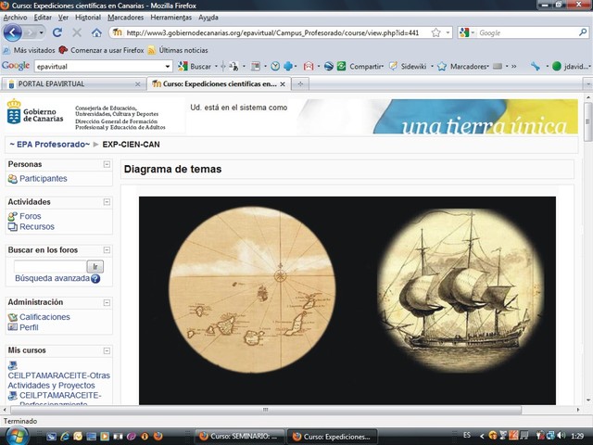Click the Compartir icon in Google toolbar
Screen dimensions: 593x445
pos(341,66)
